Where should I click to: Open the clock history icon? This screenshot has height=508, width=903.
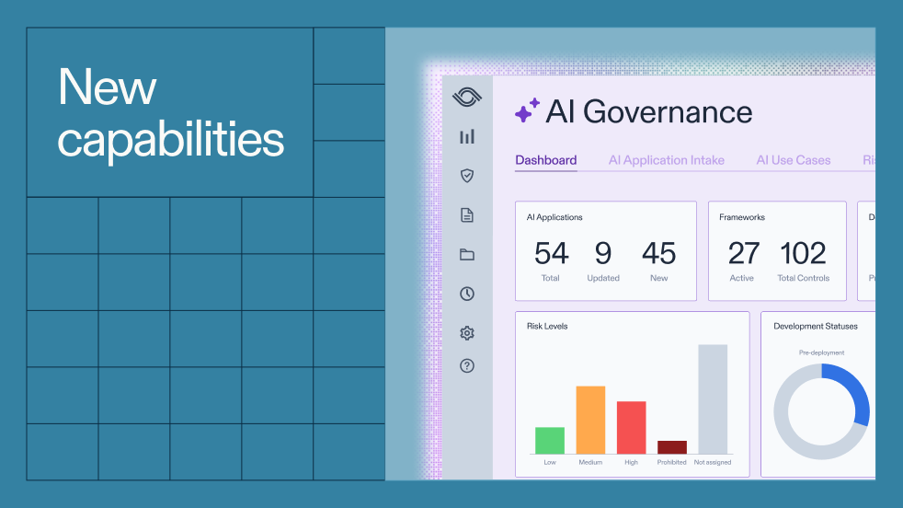(x=467, y=294)
